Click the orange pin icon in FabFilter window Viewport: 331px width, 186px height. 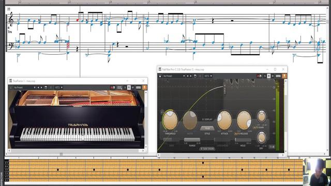(284, 76)
